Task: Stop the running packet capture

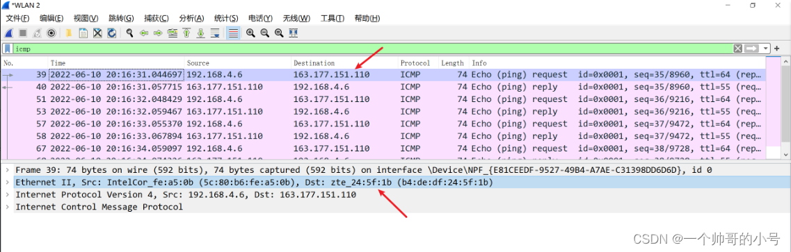Action: pos(23,33)
